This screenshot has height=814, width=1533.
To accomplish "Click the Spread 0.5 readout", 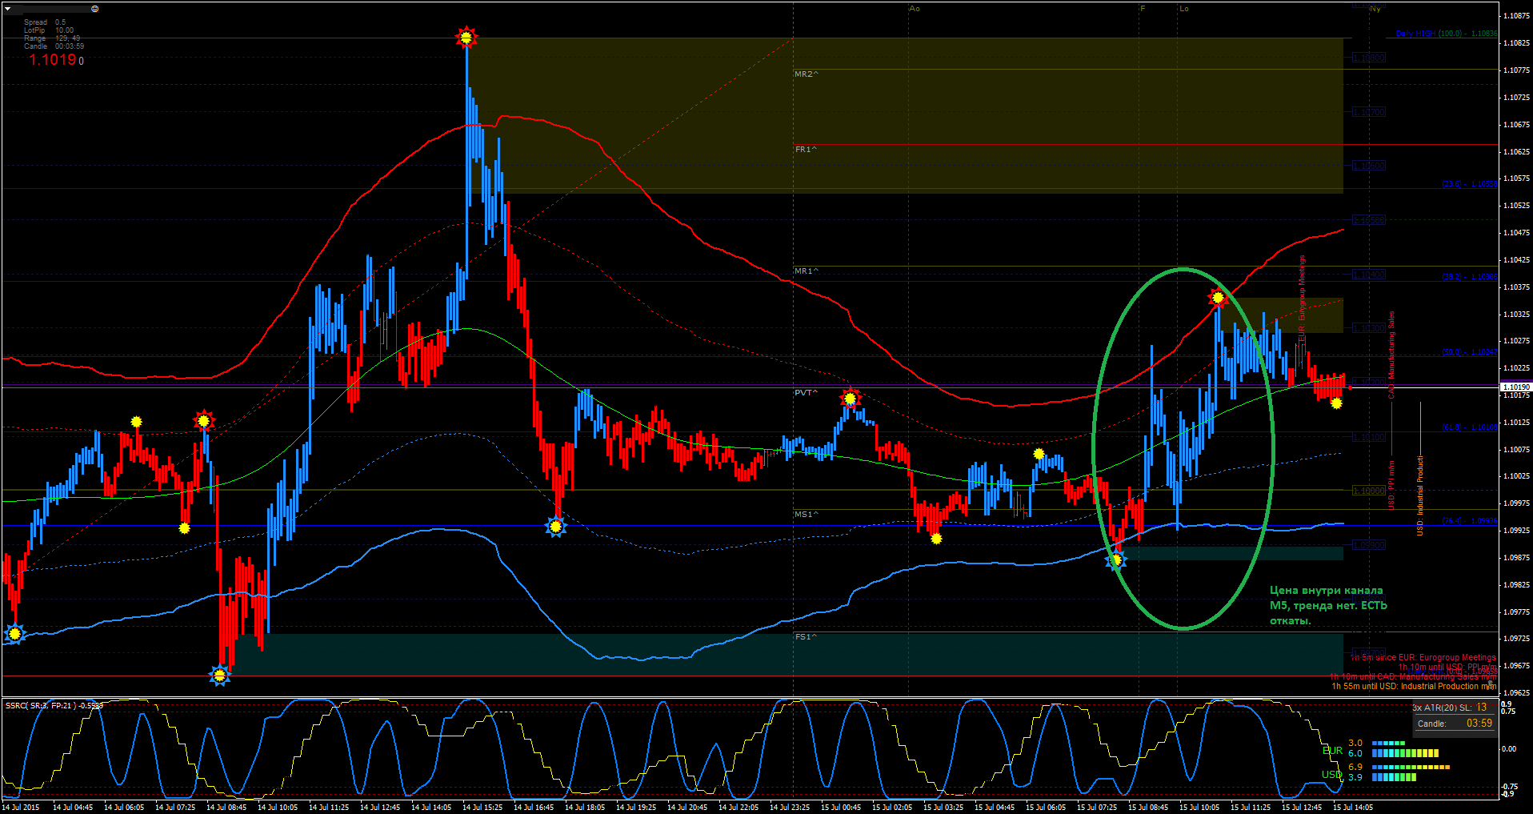I will (x=45, y=22).
